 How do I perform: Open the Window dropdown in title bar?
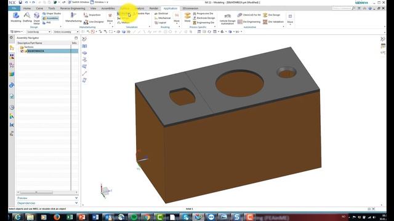[x=99, y=2]
